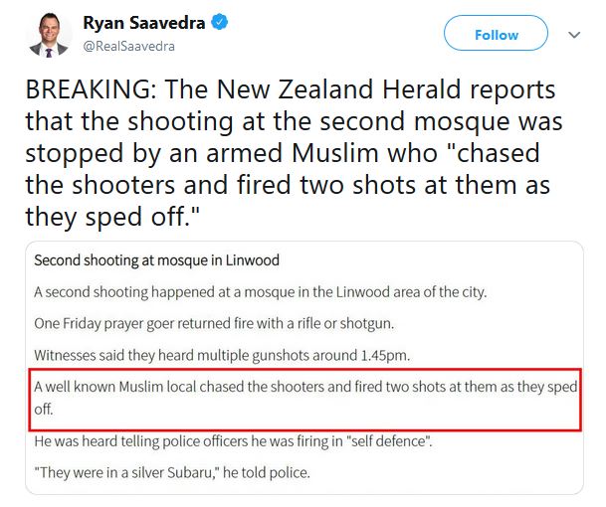Viewport: 606px width, 507px height.
Task: Follow Ryan Saavedra
Action: (495, 35)
